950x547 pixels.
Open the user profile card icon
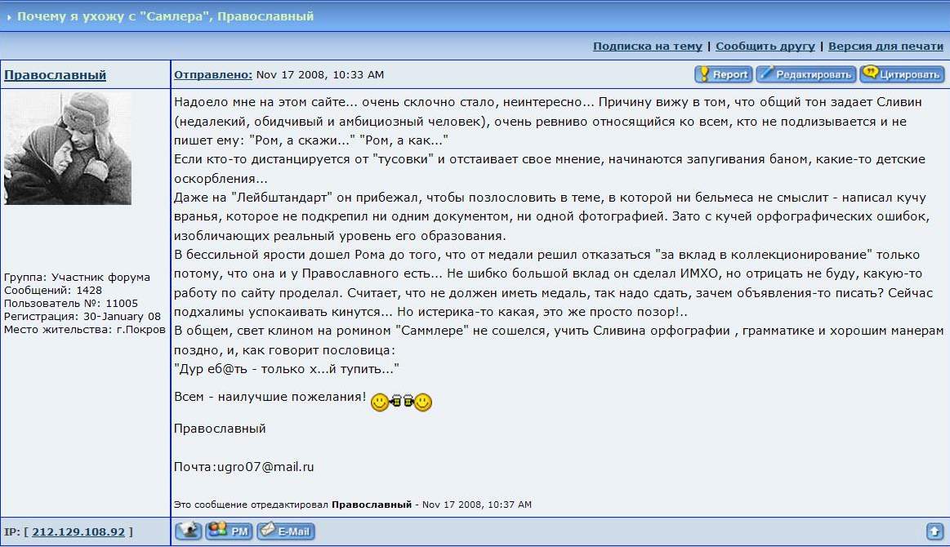(x=188, y=531)
